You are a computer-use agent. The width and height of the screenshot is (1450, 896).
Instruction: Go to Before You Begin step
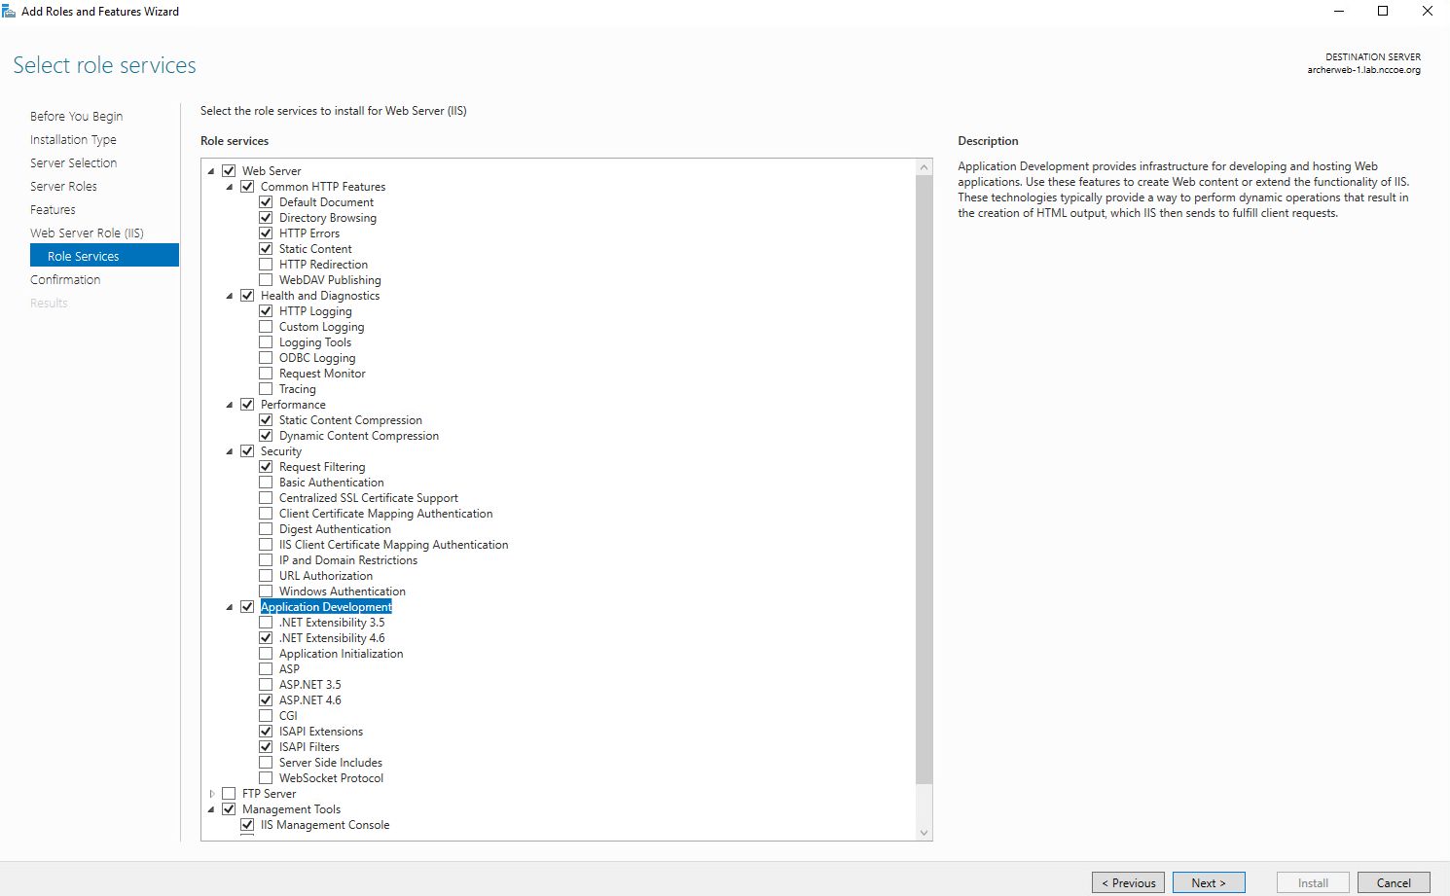click(76, 116)
